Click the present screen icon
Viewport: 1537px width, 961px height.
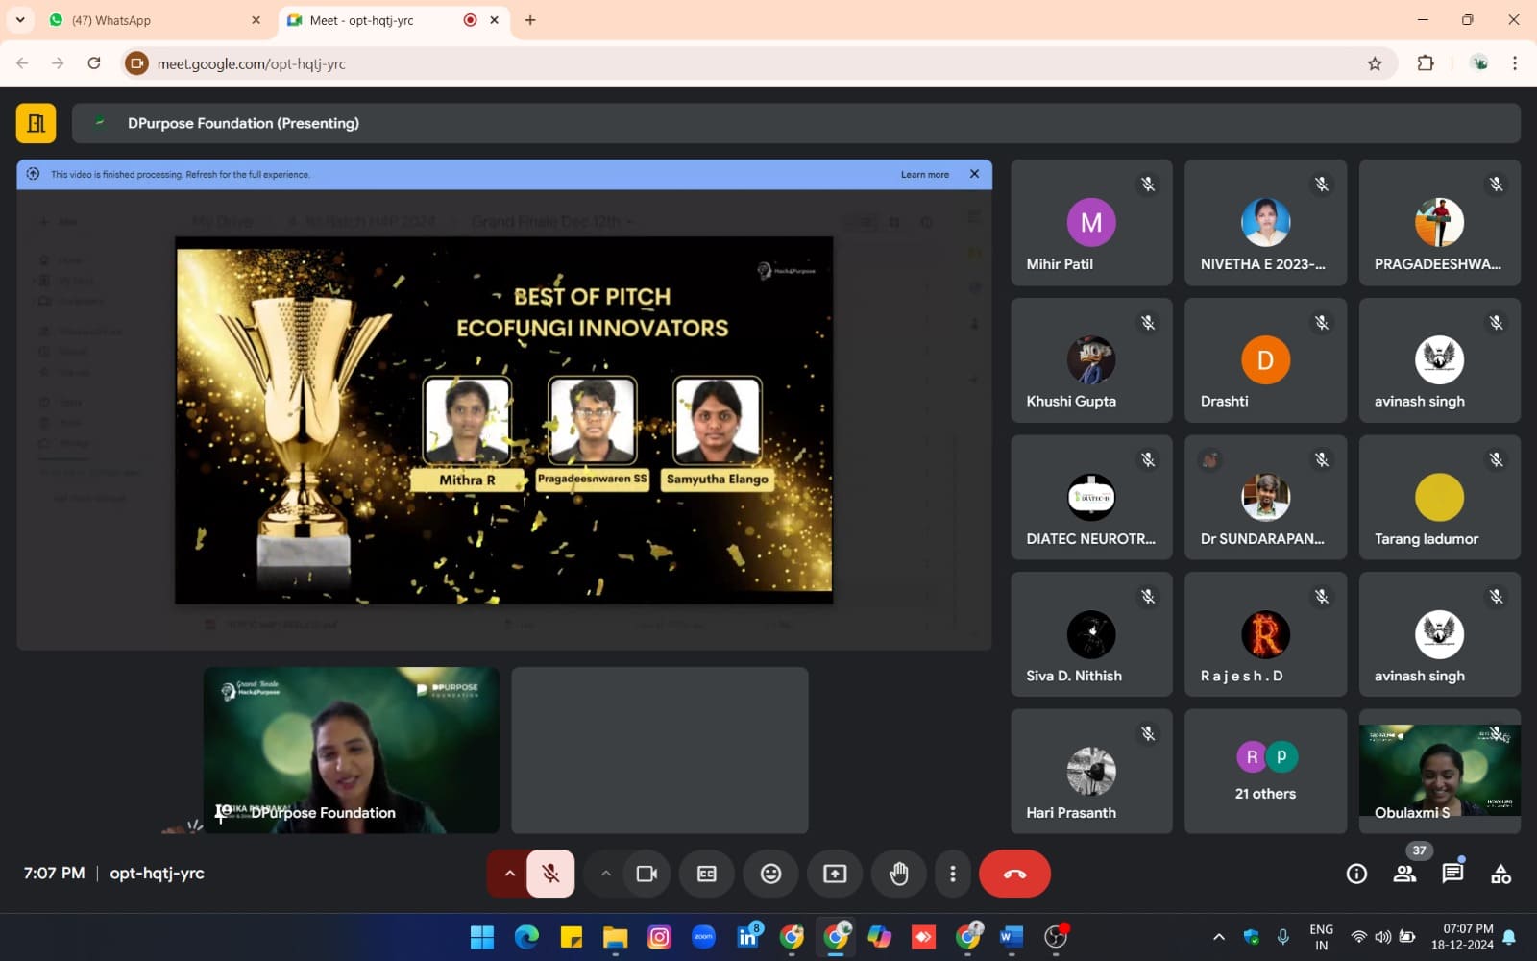coord(835,874)
